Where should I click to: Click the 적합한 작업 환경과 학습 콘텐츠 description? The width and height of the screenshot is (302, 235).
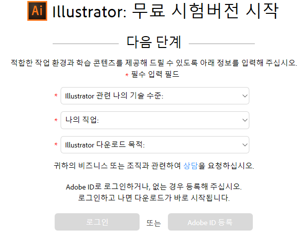tap(153, 63)
